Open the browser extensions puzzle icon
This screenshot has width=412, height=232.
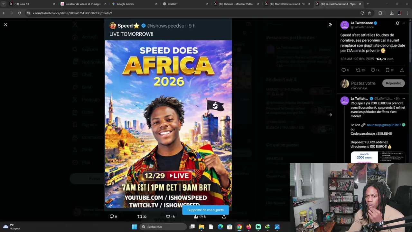[380, 13]
